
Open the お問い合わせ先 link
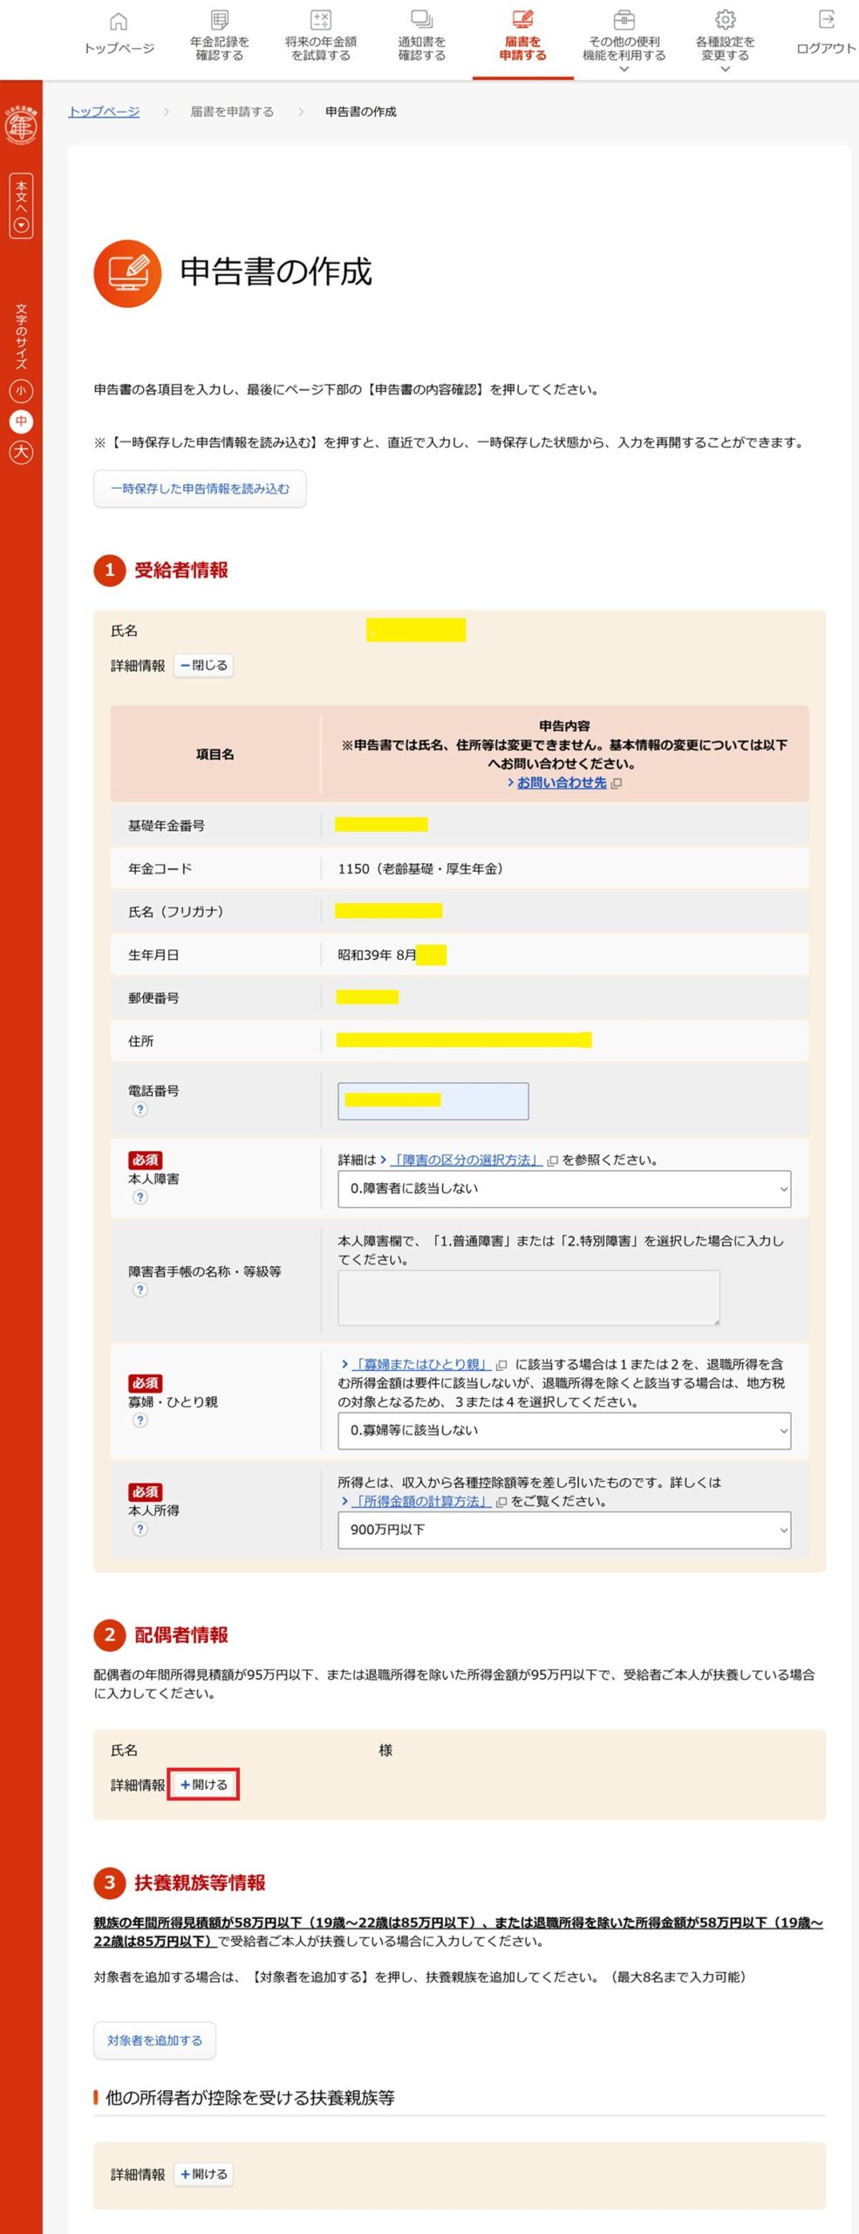[x=561, y=783]
